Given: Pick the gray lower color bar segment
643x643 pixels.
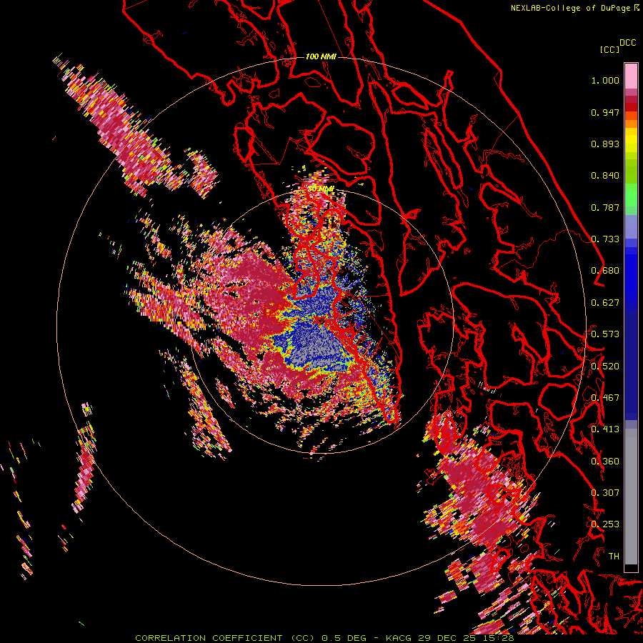Looking at the screenshot, I should tap(631, 500).
